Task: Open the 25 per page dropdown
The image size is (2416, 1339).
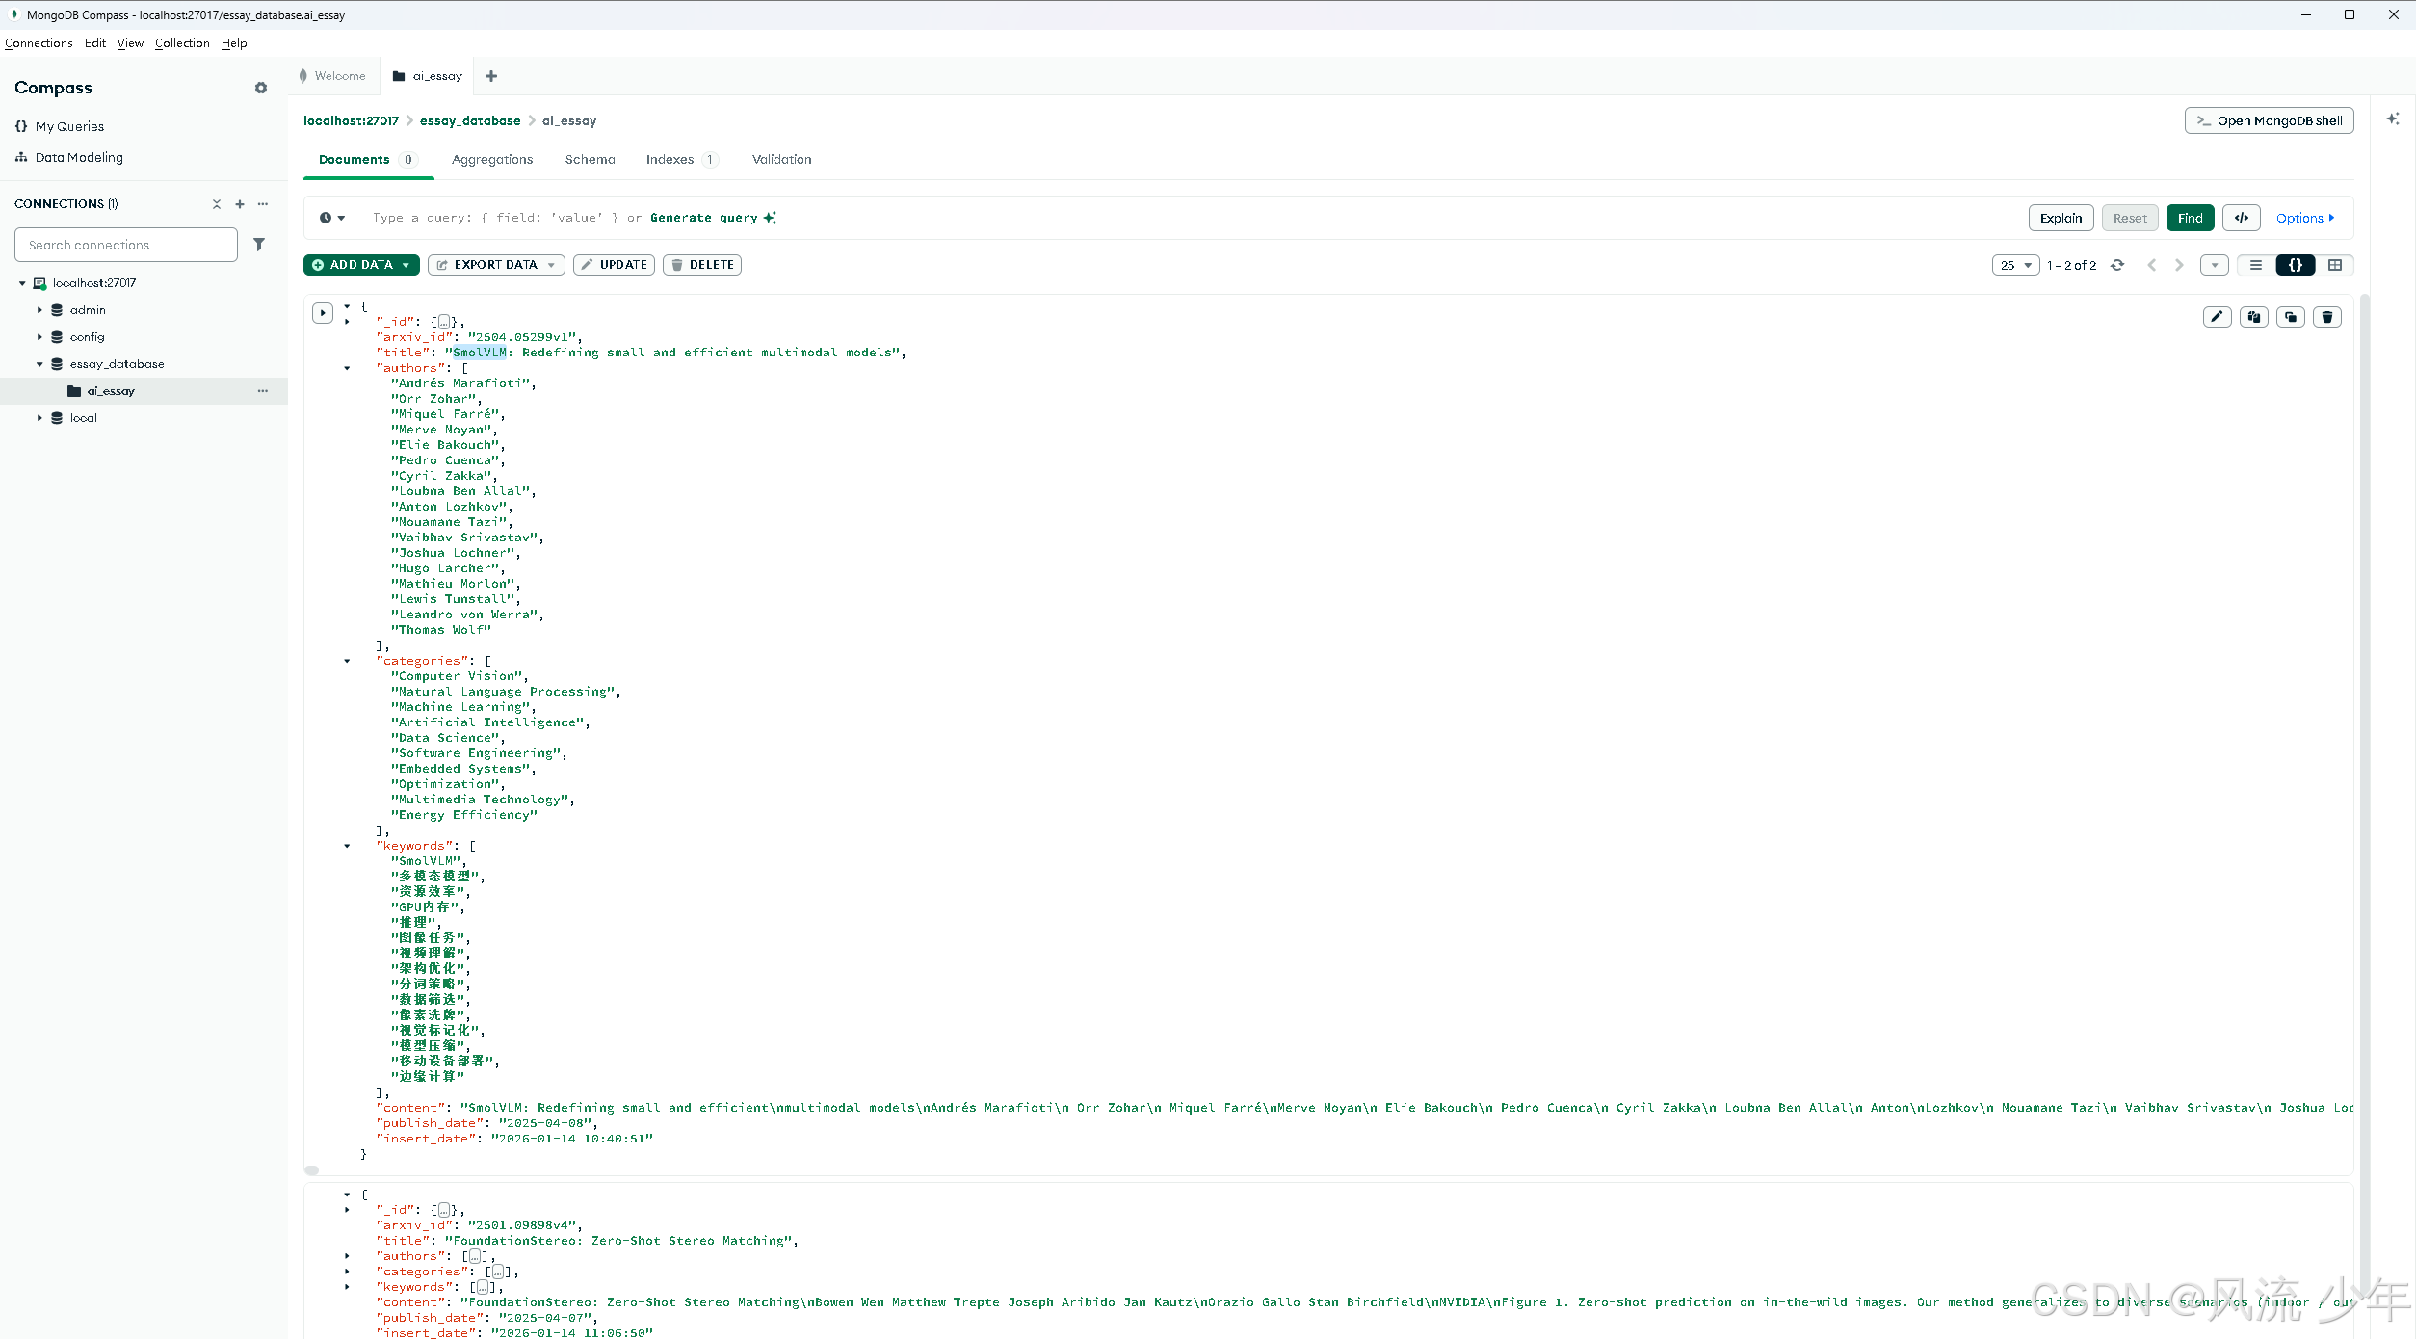Action: (x=2015, y=265)
